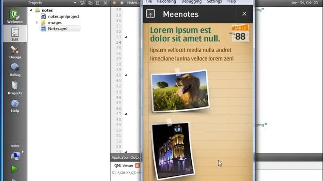Click note text 'lipsum vellocet media nulla andret'
Screen dimensions: 323x181
[191, 50]
